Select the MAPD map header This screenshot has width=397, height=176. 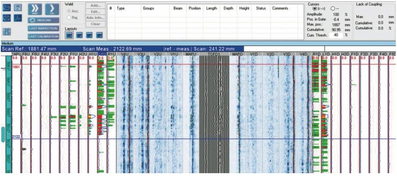[237, 54]
